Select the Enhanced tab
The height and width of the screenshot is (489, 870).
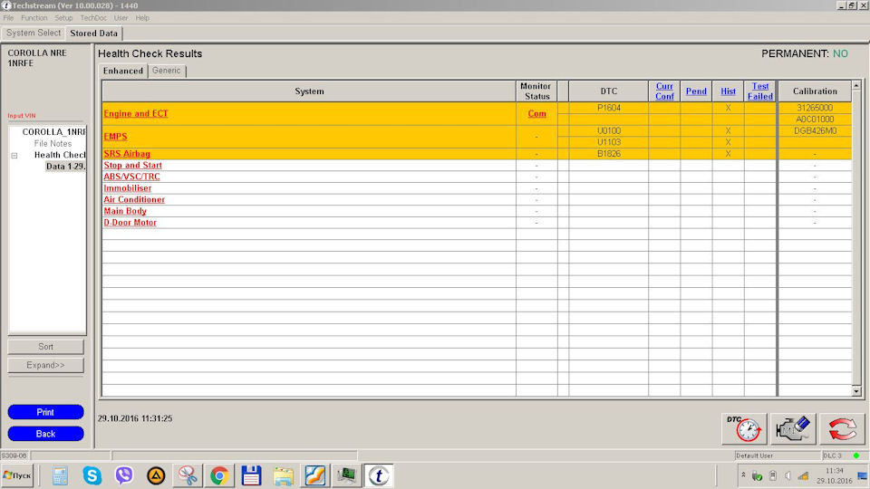(x=123, y=71)
